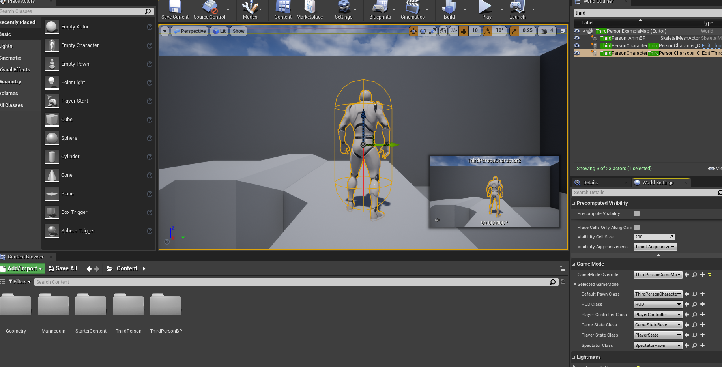Hide ThirdPerson_AnimBP using its eye icon
Image resolution: width=722 pixels, height=367 pixels.
577,38
